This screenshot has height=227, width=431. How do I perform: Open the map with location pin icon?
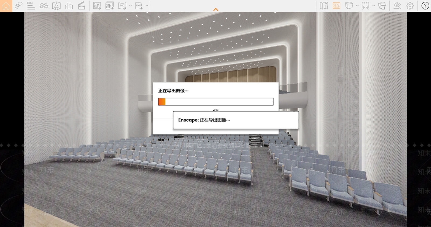324,6
